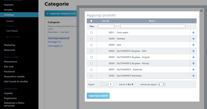Click MyCOMMERCE - Käsebrett product name
The width and height of the screenshot is (207, 109).
[129, 70]
